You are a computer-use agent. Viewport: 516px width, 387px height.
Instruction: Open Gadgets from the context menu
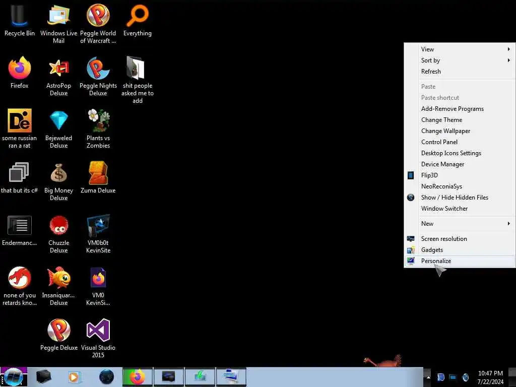[465, 250]
